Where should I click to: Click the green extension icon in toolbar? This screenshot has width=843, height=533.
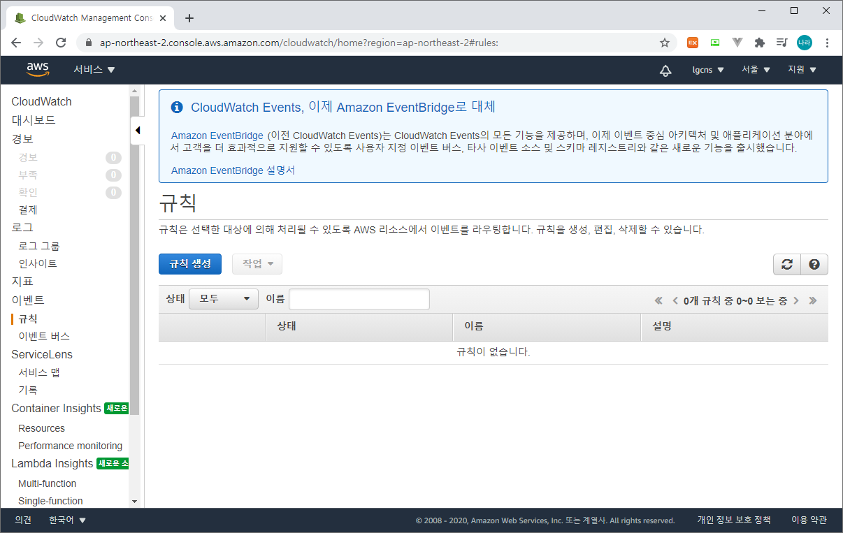[x=715, y=43]
